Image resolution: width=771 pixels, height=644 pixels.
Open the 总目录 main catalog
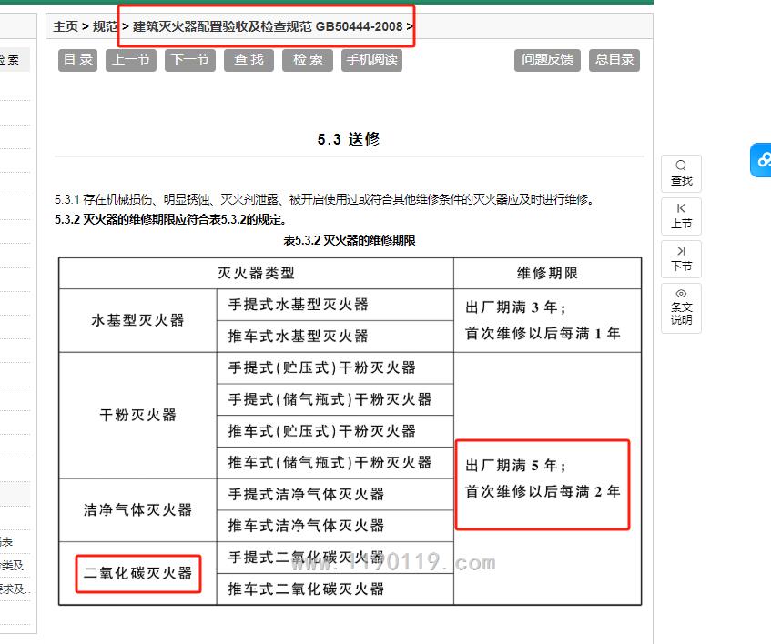(614, 60)
